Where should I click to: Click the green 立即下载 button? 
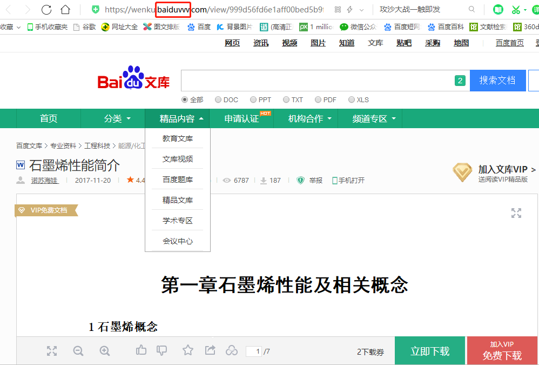click(430, 351)
